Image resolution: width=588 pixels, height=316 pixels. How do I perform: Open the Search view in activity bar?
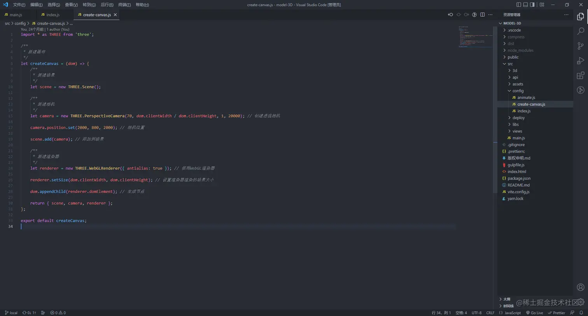tap(581, 31)
